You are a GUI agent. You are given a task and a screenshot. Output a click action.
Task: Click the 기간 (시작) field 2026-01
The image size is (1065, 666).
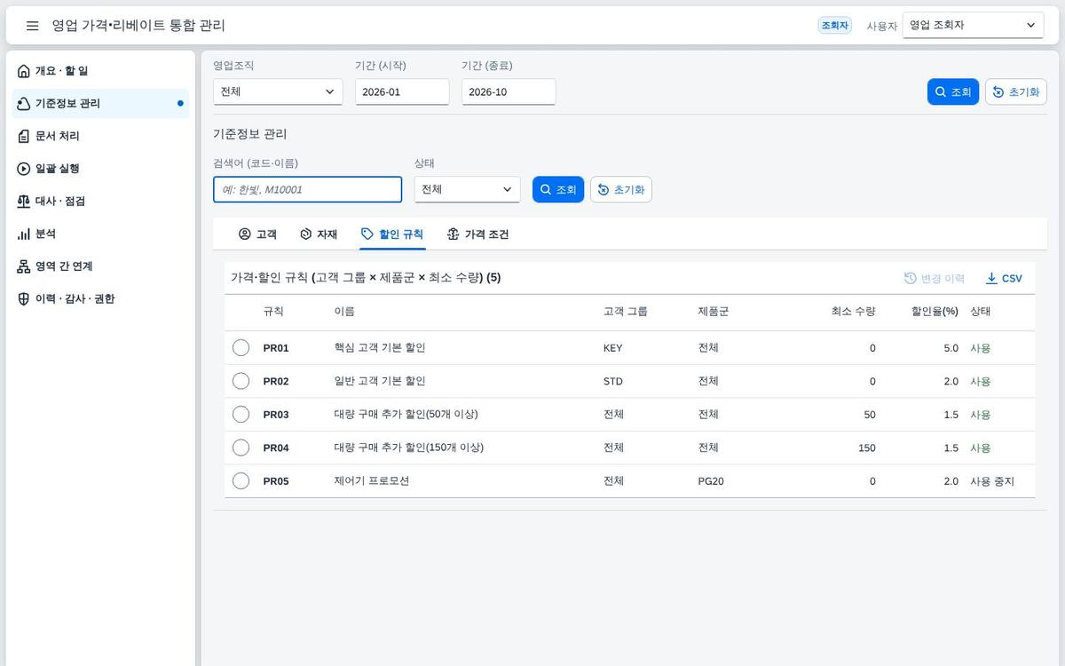402,91
